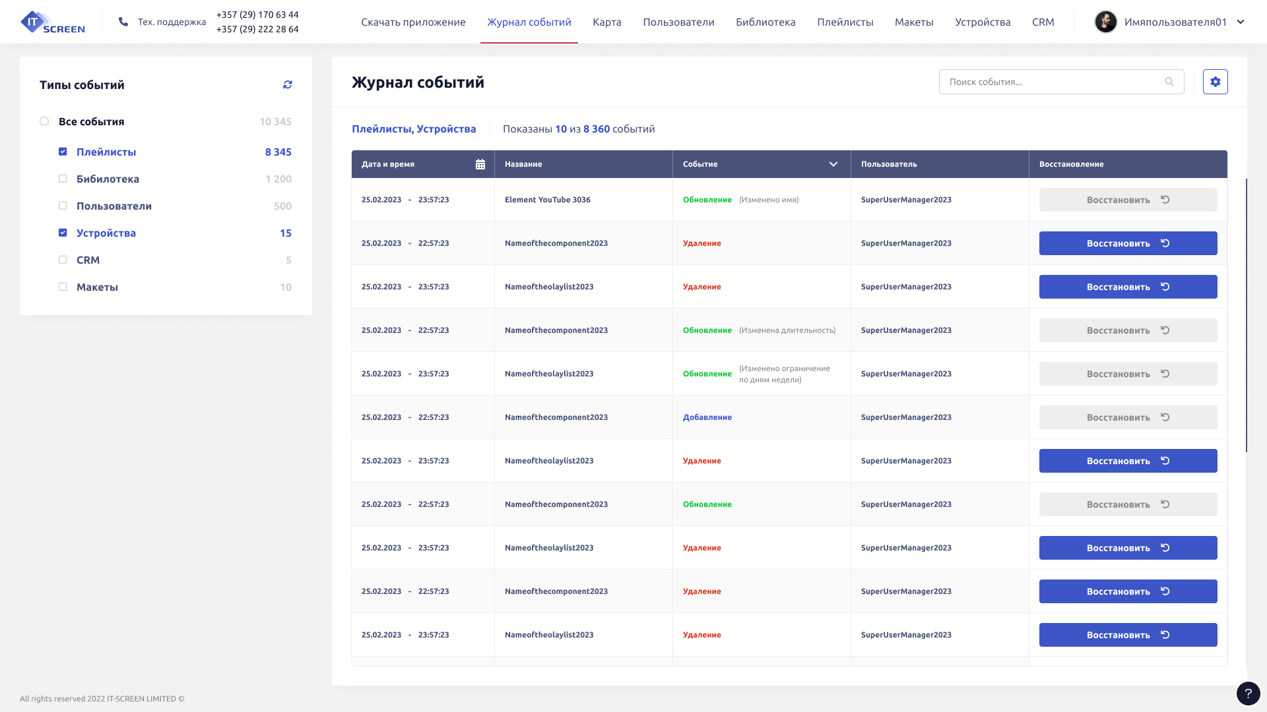Open the Имяпользователя01 account dropdown arrow
This screenshot has width=1267, height=712.
[1241, 22]
